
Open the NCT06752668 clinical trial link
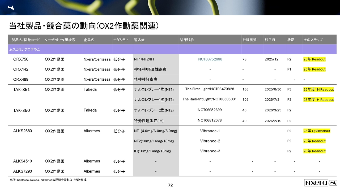click(x=210, y=59)
